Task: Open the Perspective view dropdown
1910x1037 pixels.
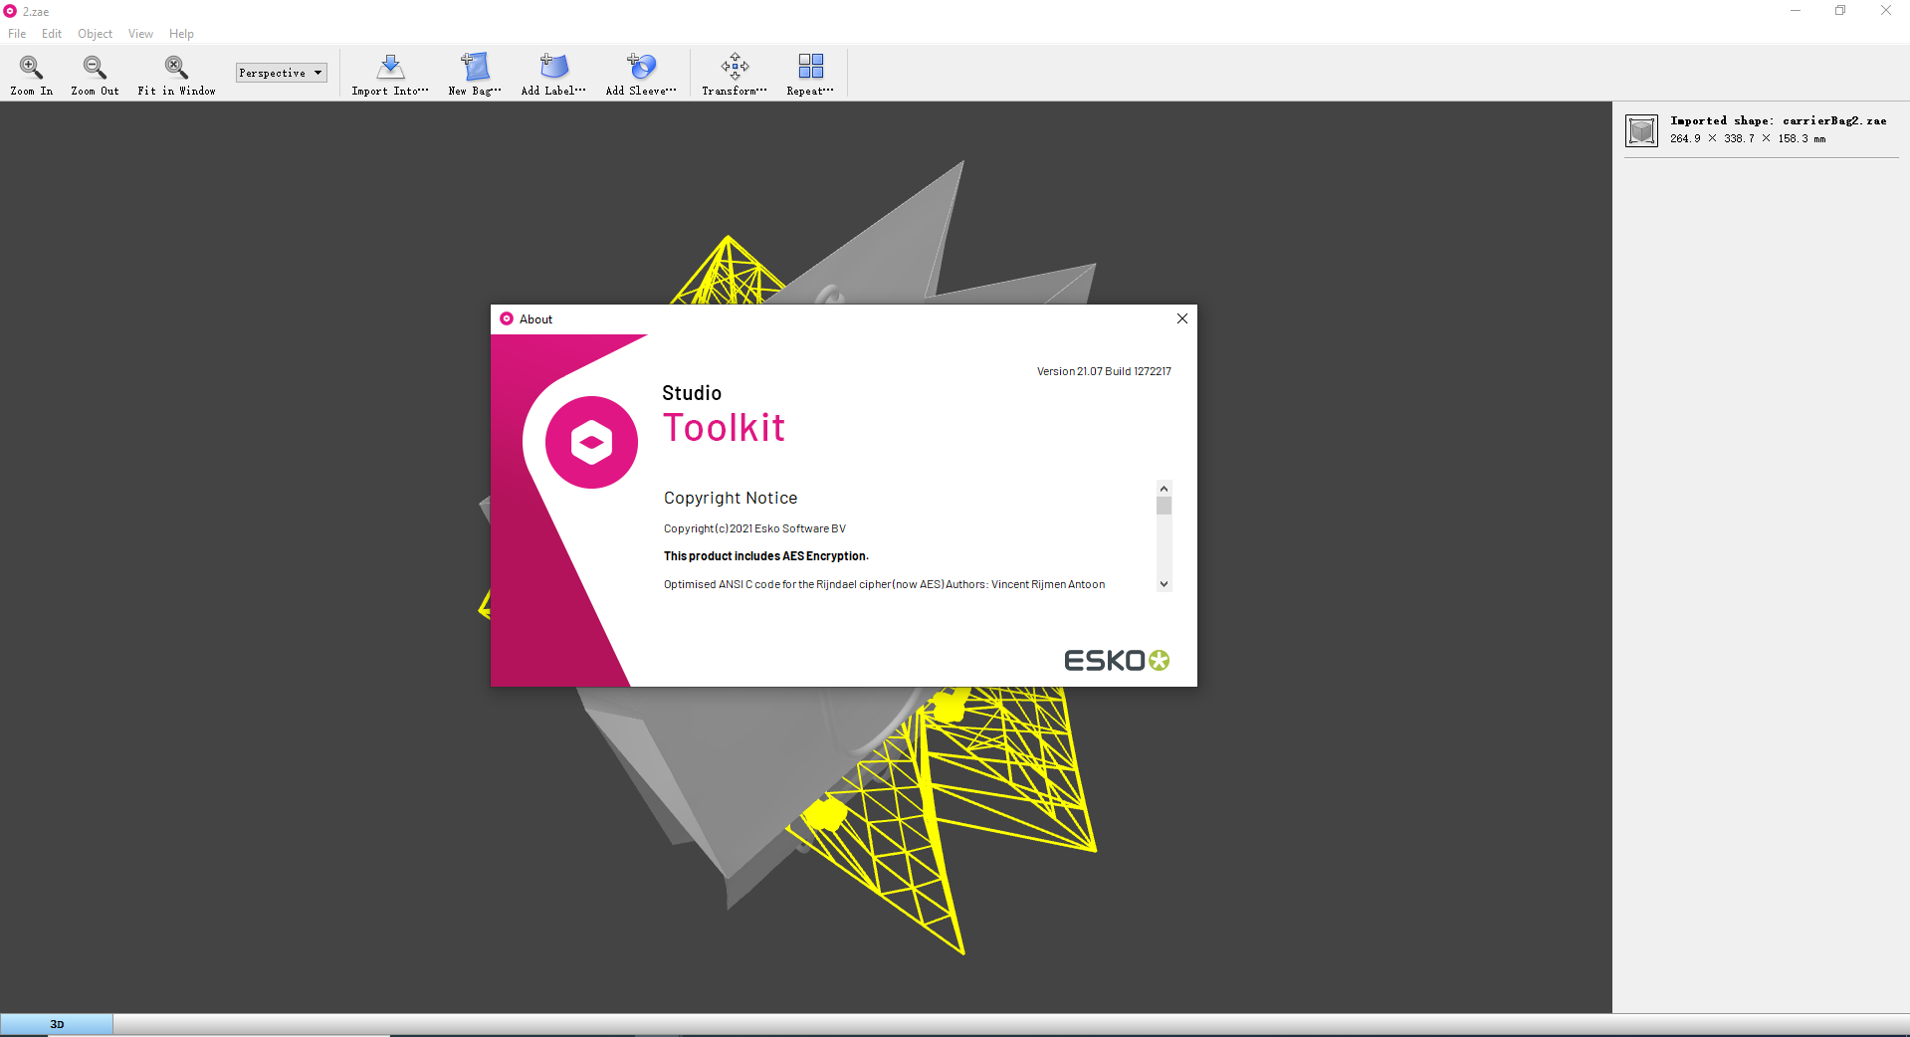Action: (281, 72)
